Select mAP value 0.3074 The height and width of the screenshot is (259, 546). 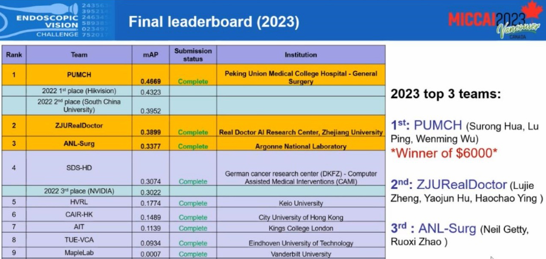[x=151, y=181]
